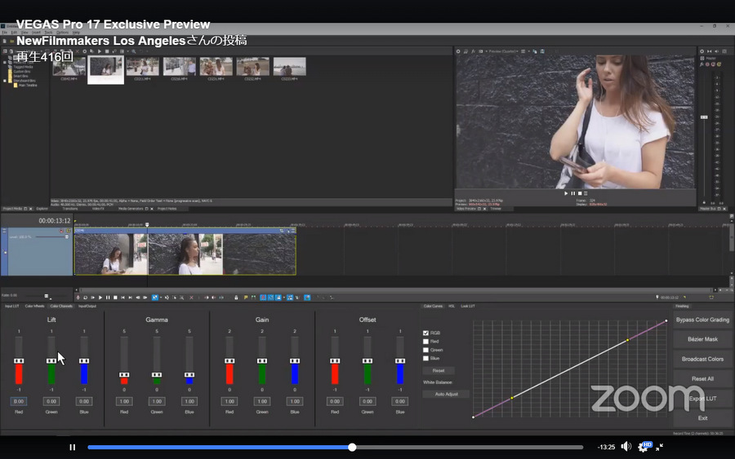Seek using the blue video progress bar

click(x=335, y=448)
